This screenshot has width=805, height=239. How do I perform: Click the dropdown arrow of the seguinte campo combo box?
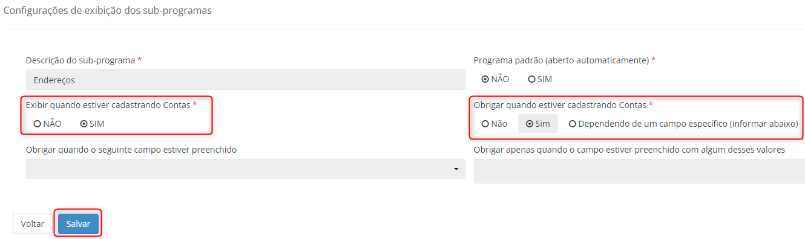tap(456, 170)
